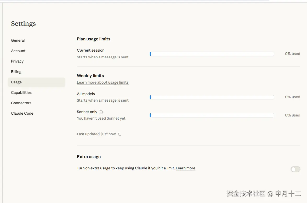Viewport: 307px width, 203px height.
Task: Click the Current session usage progress bar
Action: click(212, 54)
